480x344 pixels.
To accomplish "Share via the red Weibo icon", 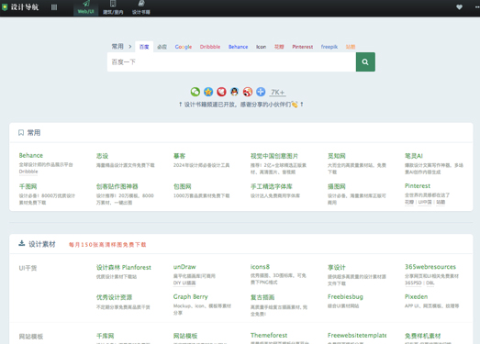I will click(221, 92).
